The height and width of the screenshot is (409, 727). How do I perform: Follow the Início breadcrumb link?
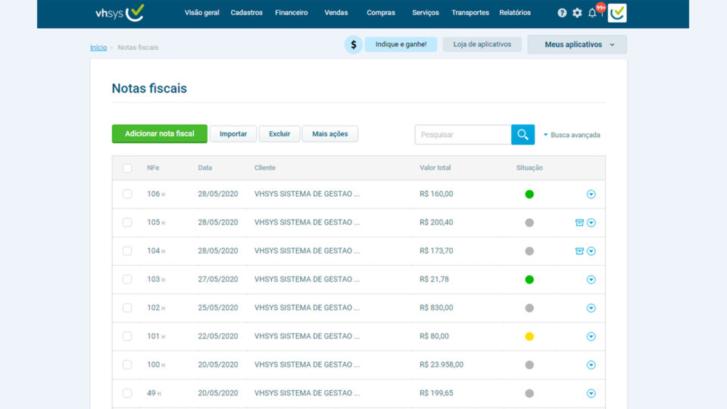pos(98,47)
